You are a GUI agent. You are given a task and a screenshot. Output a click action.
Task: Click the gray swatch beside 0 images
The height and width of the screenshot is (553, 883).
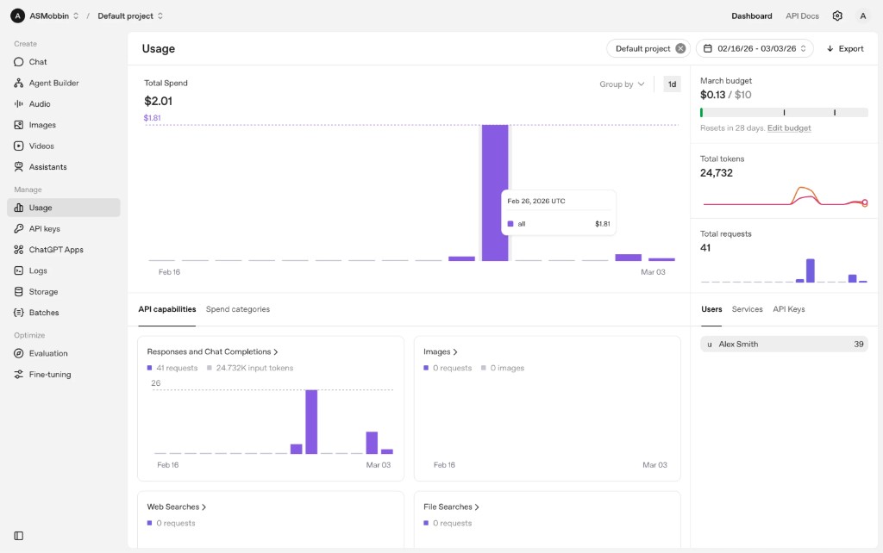(x=484, y=368)
